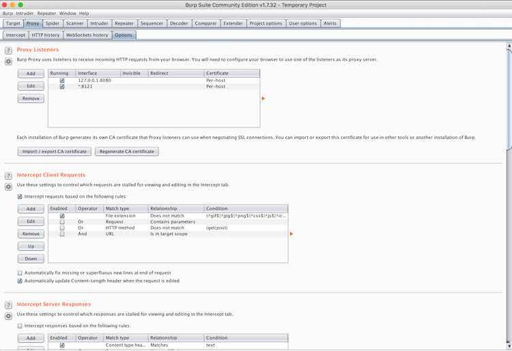Enable the HTTP method rule checkbox
Viewport: 512px width, 351px height.
62,228
